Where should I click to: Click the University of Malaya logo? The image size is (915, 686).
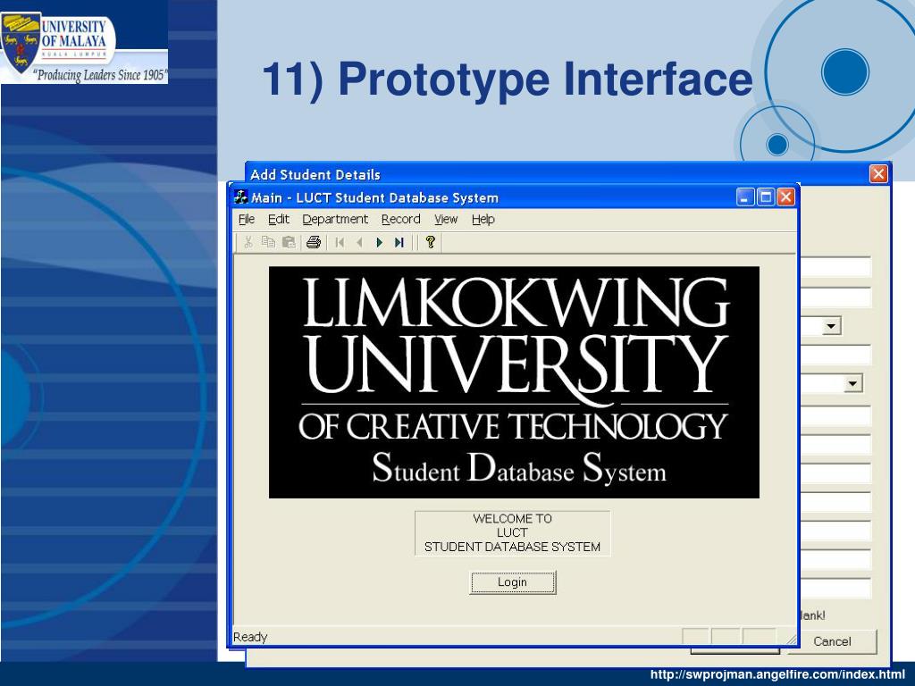tap(84, 48)
